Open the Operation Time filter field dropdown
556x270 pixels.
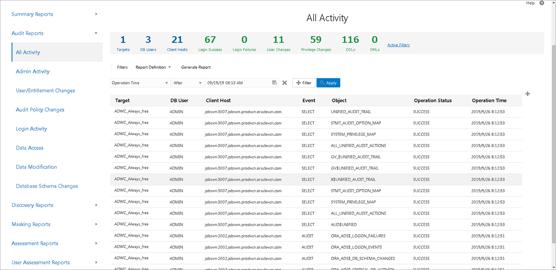tap(140, 83)
